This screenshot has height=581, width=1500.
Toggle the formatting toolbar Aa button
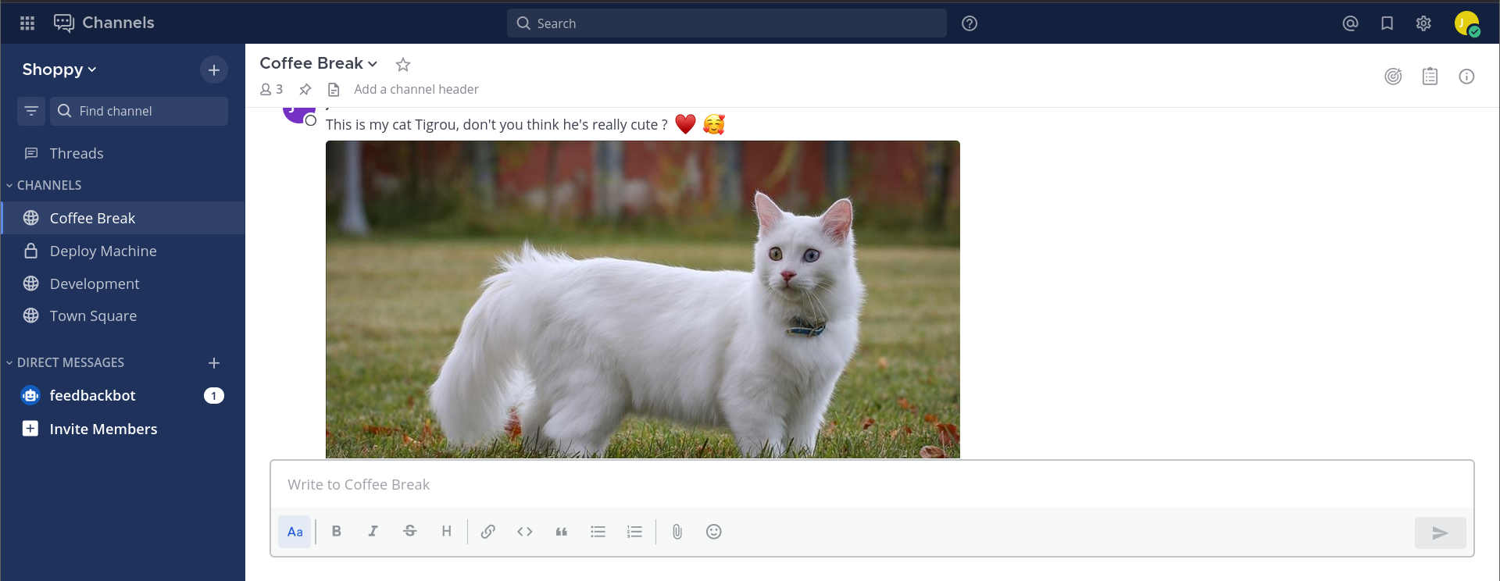coord(295,532)
